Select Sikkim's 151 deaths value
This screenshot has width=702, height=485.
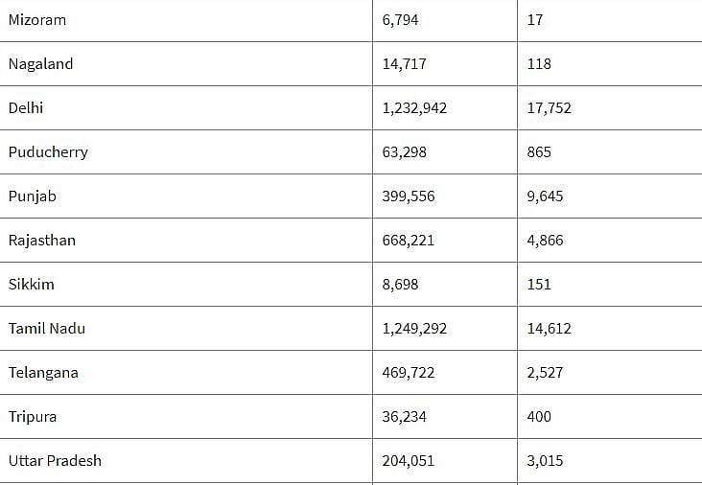pos(539,285)
